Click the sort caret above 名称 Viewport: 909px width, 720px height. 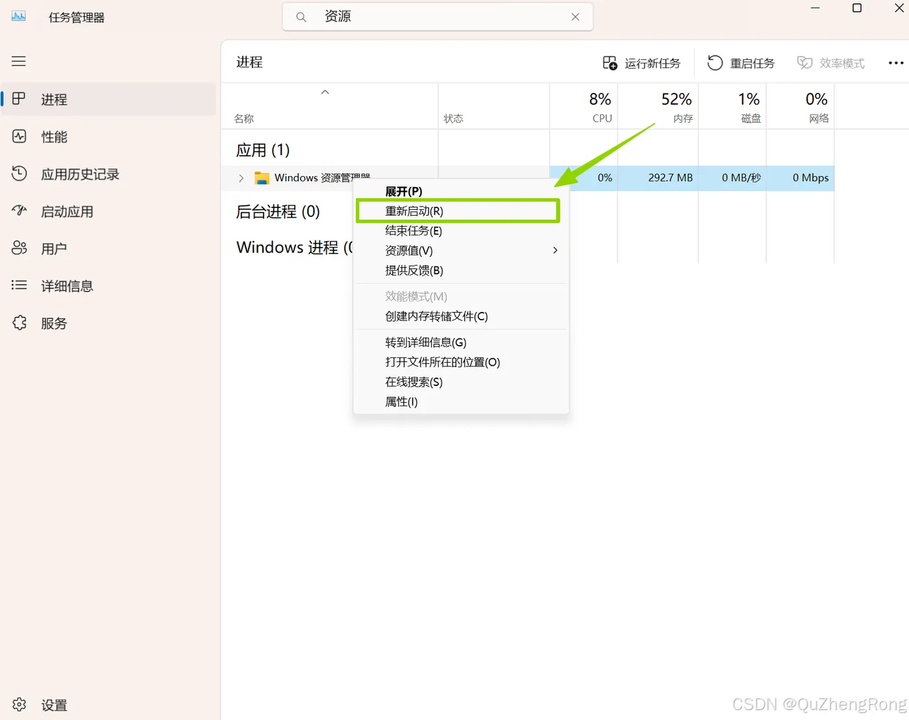[325, 92]
